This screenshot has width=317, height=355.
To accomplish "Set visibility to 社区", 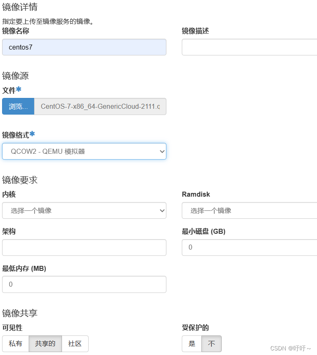I will (x=75, y=344).
